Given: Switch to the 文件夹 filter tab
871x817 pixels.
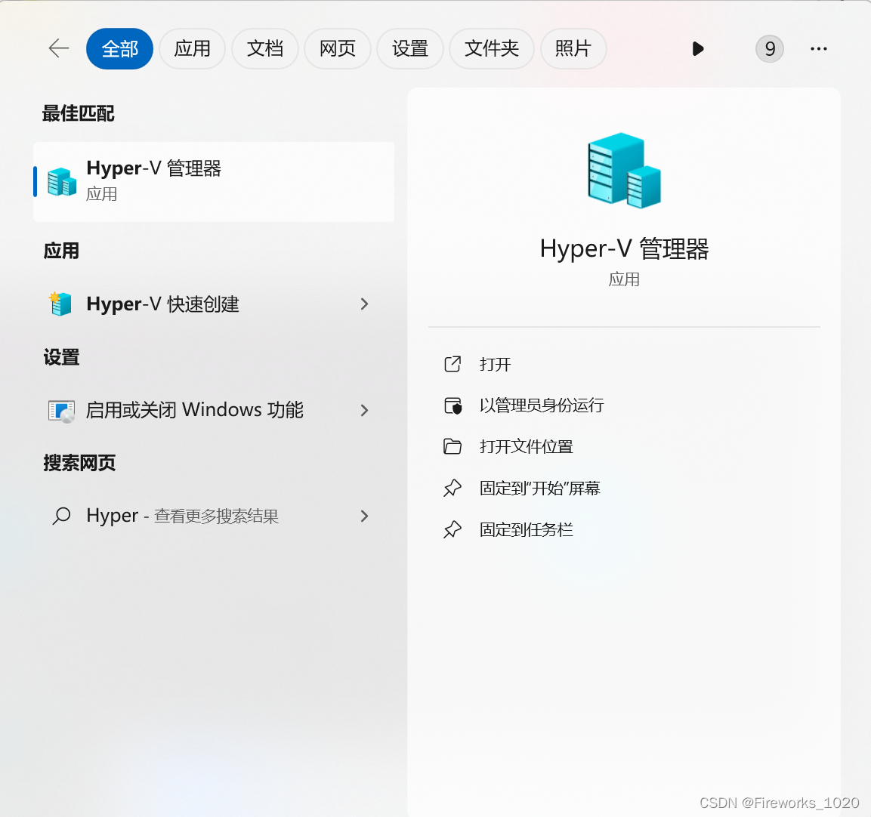Looking at the screenshot, I should [492, 49].
